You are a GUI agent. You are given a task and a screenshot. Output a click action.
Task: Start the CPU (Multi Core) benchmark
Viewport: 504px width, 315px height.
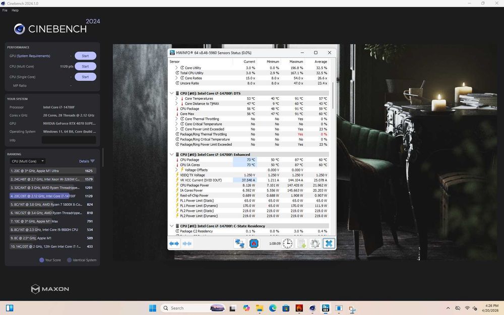click(85, 66)
